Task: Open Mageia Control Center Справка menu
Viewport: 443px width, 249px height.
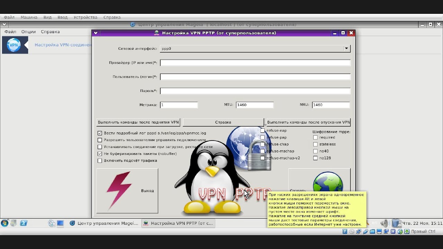Action: point(50,31)
